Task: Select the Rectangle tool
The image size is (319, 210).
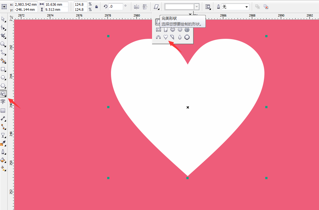Action: (x=3, y=69)
